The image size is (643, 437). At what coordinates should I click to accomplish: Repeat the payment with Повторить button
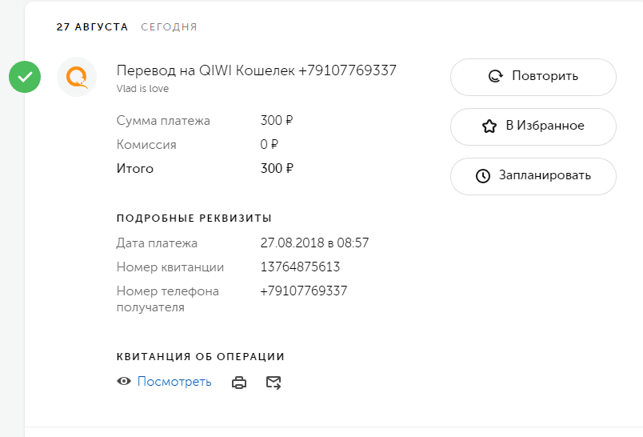pos(533,77)
